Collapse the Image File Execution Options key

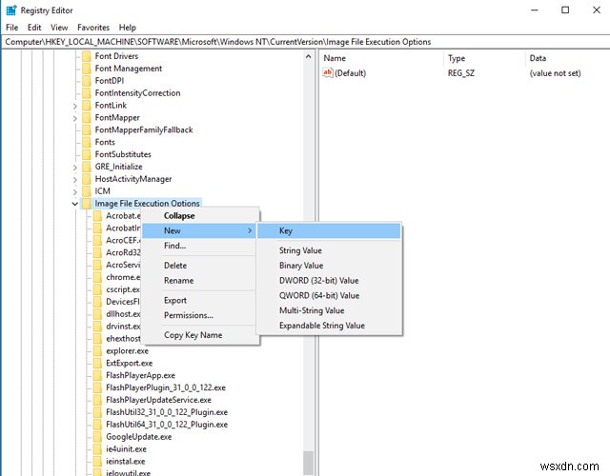coord(75,204)
